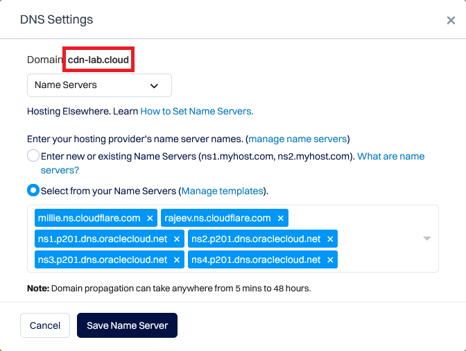This screenshot has height=351, width=466.
Task: Remove ns3.p201.dns.oraclecloud.net tag
Action: coord(177,259)
